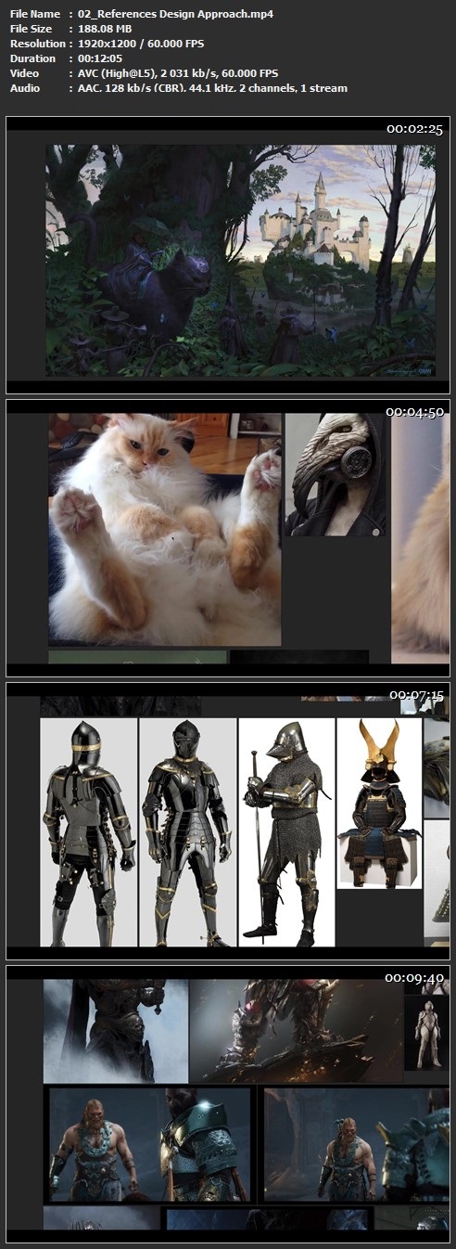Viewport: 456px width, 1249px height.
Task: Select the fluffy cat photo with raised paws
Action: (x=165, y=529)
